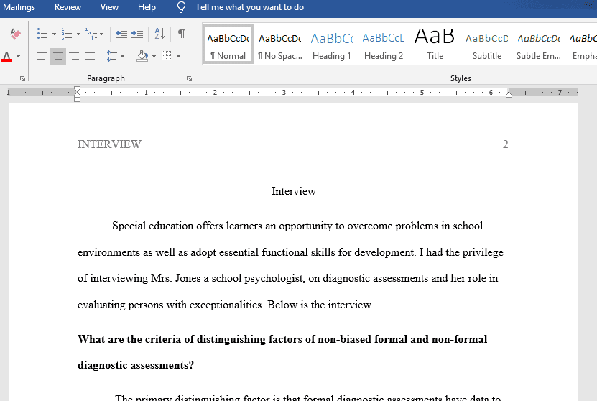Screen dimensions: 597x401
Task: Apply bulleted list formatting
Action: point(42,34)
